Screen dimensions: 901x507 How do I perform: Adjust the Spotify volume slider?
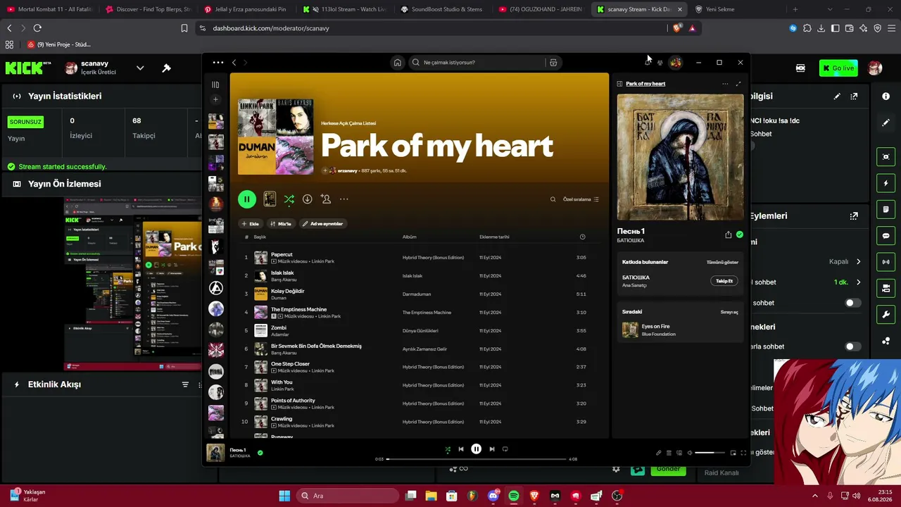coord(710,453)
